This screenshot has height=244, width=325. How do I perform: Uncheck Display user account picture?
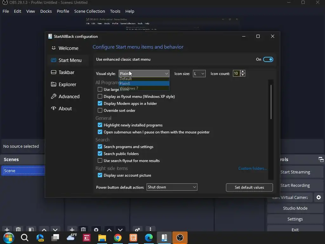tap(100, 175)
